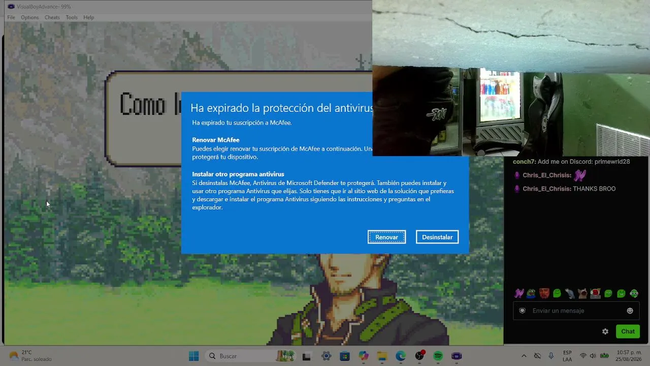Open the Tools menu in VisualBoyAdvance

72,17
